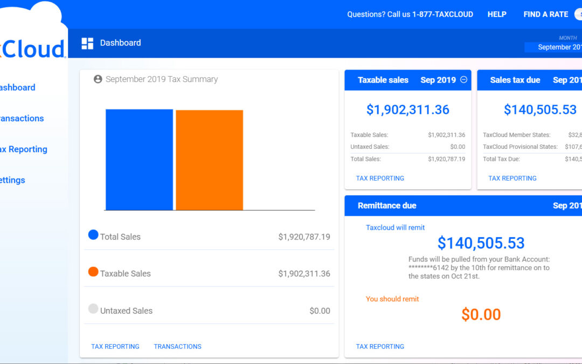This screenshot has height=364, width=582.
Task: Open the HELP menu item
Action: (497, 15)
